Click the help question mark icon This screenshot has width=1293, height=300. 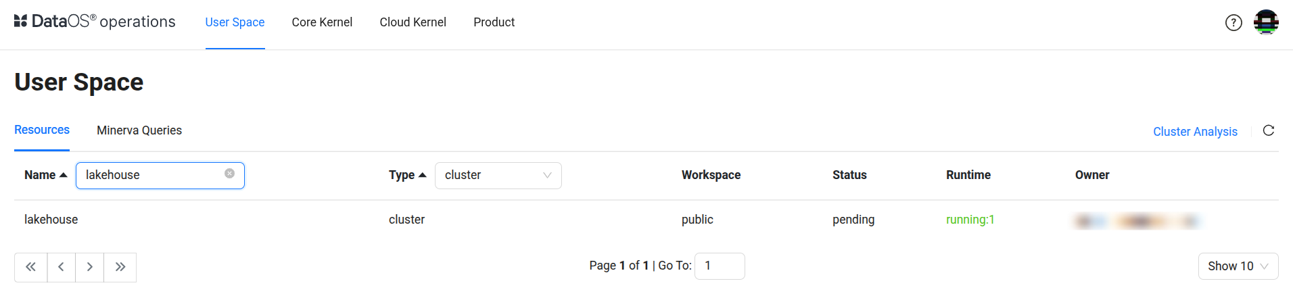(x=1233, y=23)
